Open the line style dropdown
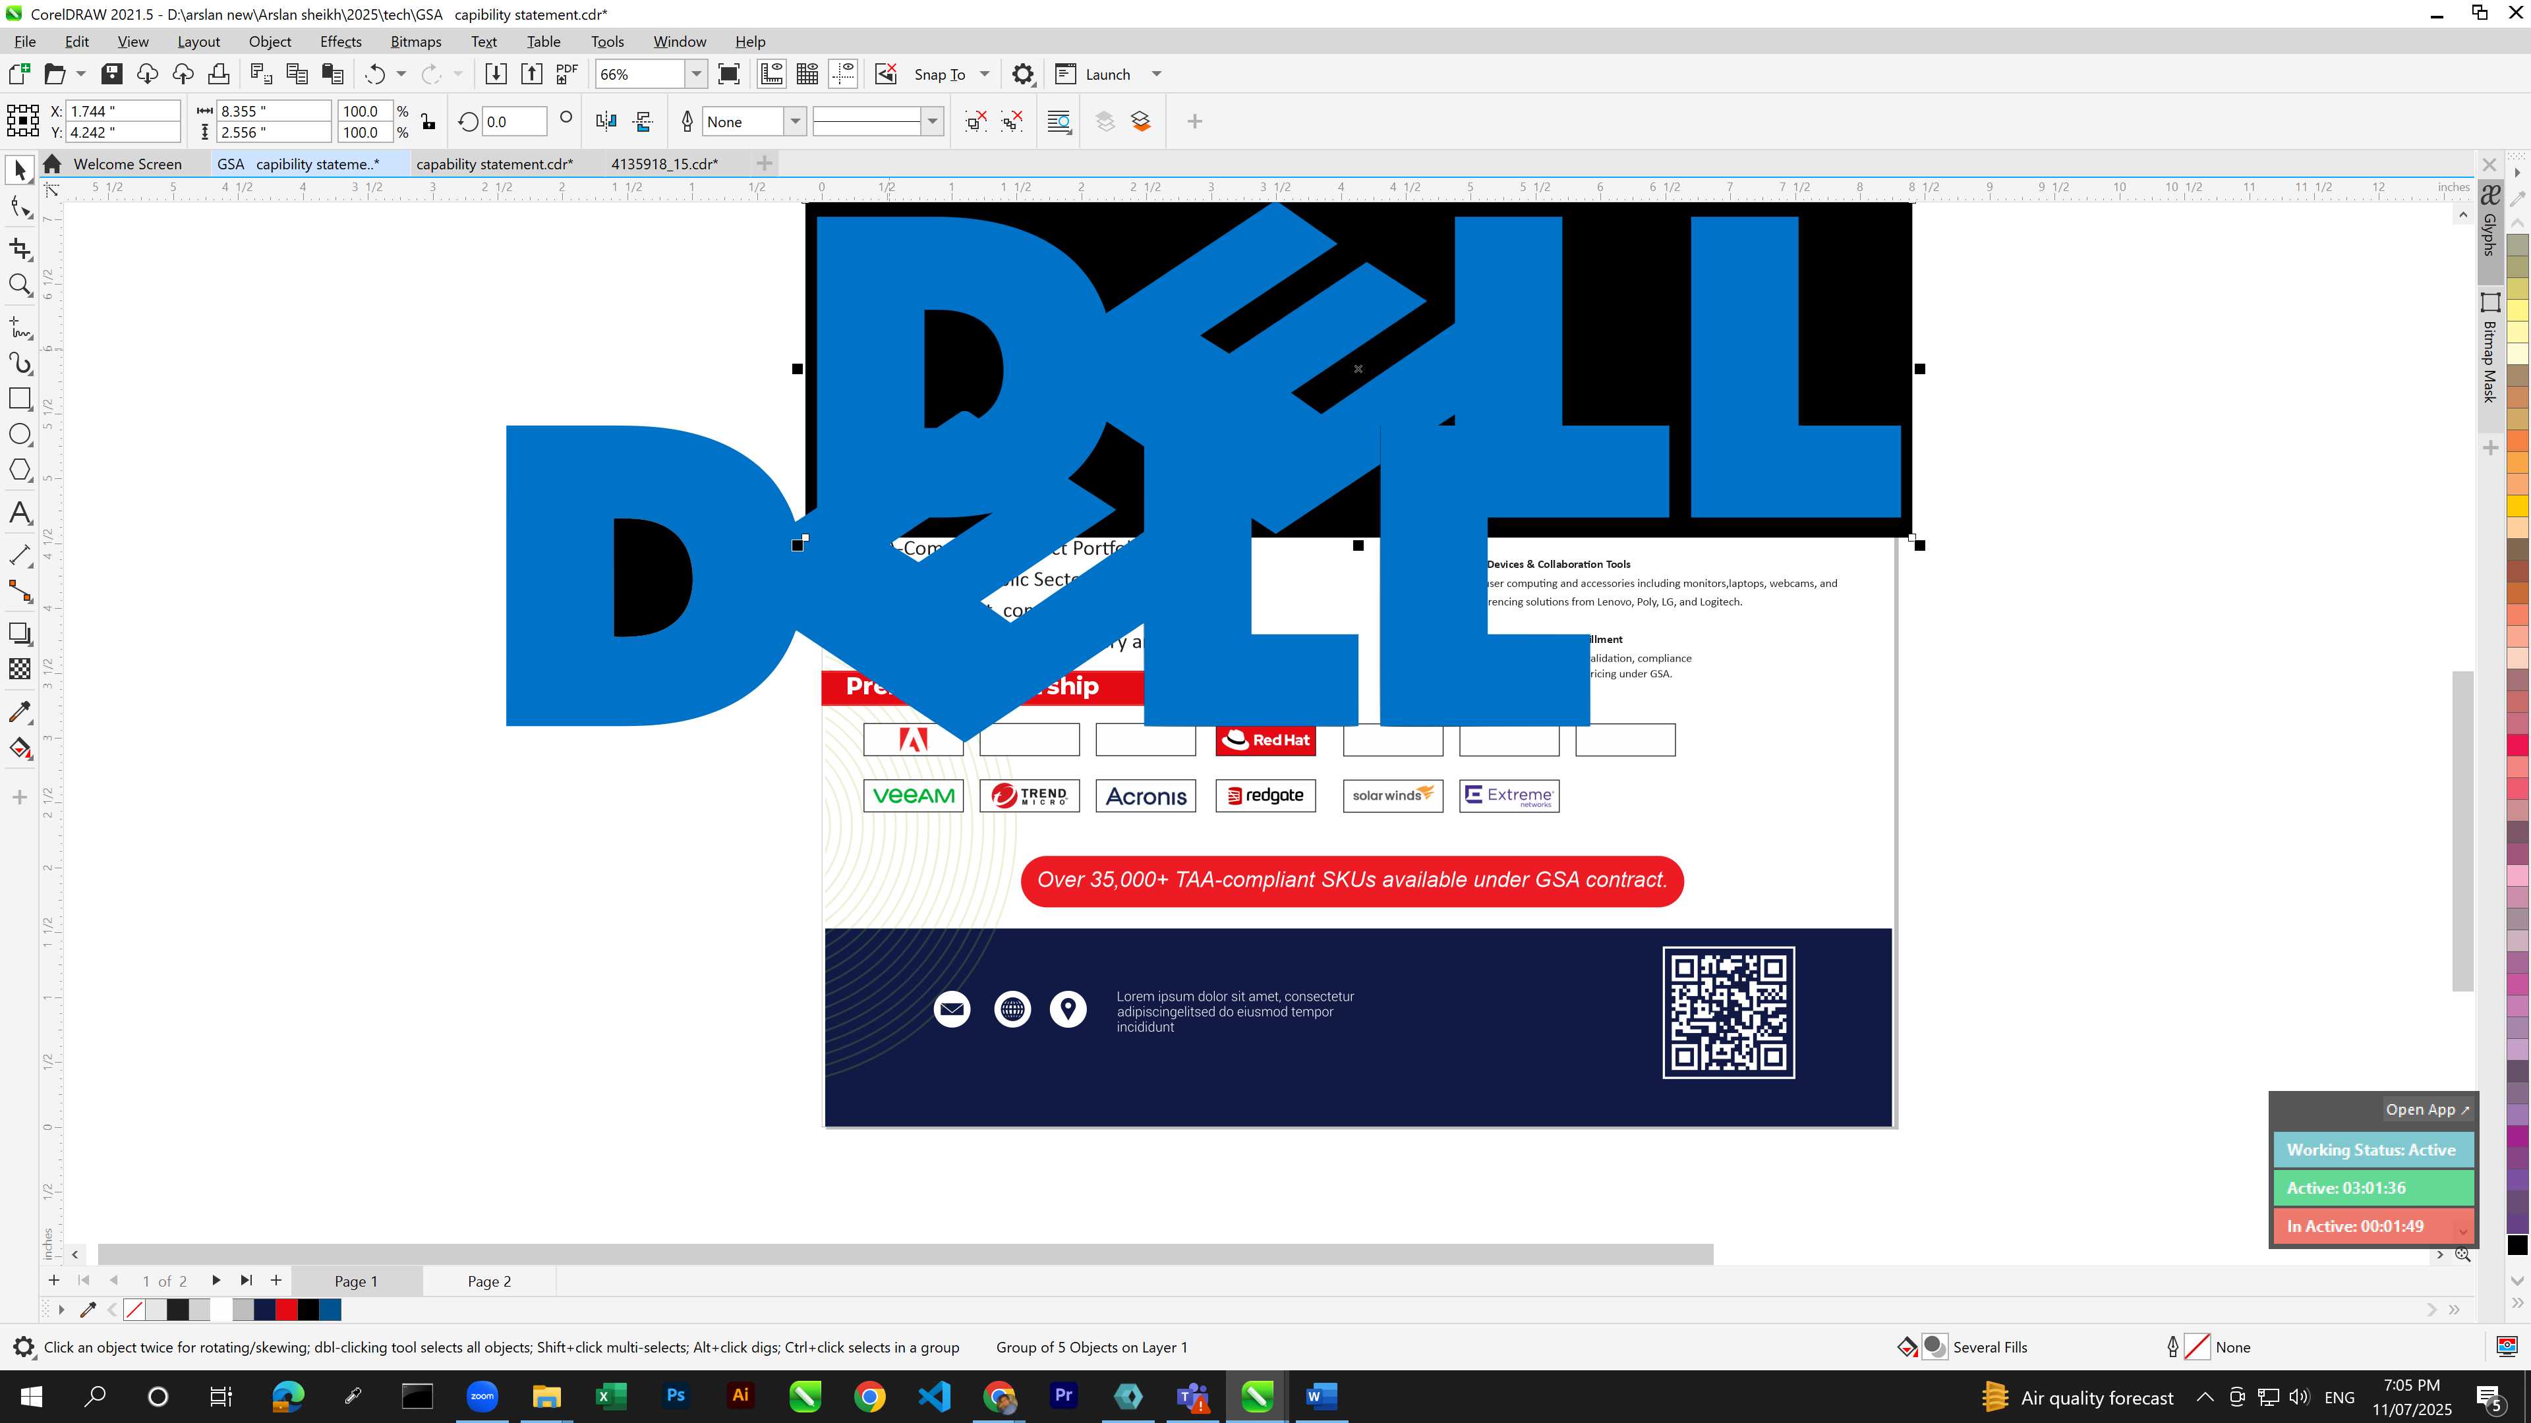The image size is (2531, 1423). 933,122
